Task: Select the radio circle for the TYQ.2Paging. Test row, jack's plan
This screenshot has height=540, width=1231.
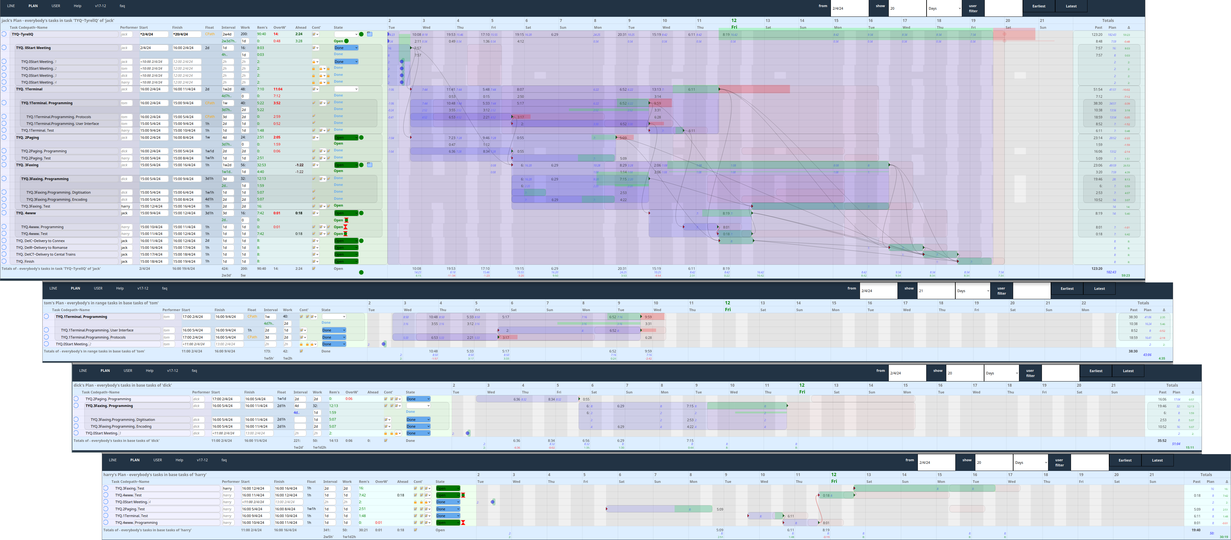Action: [4, 158]
